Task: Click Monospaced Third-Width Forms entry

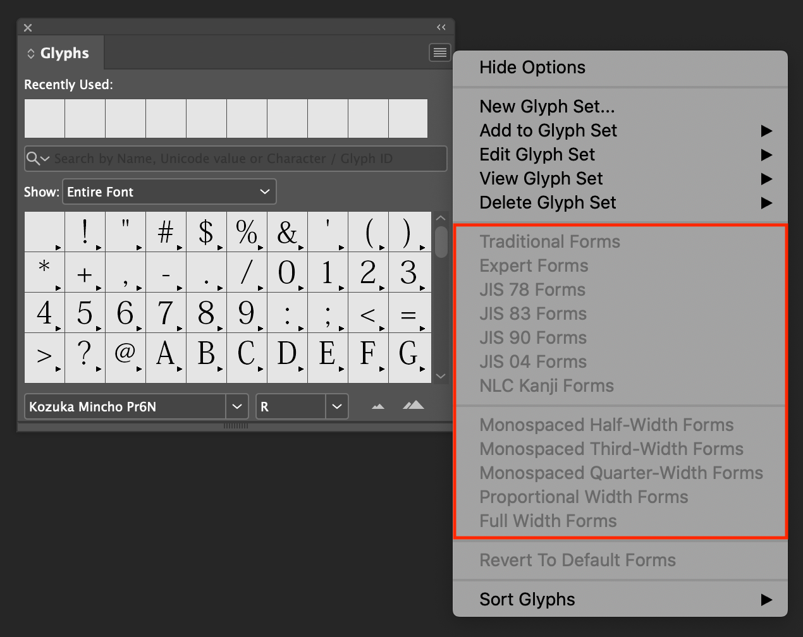Action: tap(620, 449)
